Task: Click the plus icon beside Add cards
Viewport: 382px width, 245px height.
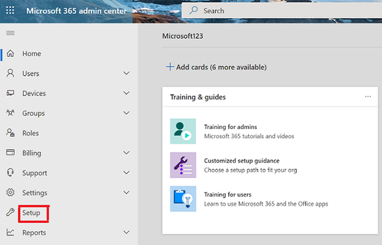Action: point(170,67)
